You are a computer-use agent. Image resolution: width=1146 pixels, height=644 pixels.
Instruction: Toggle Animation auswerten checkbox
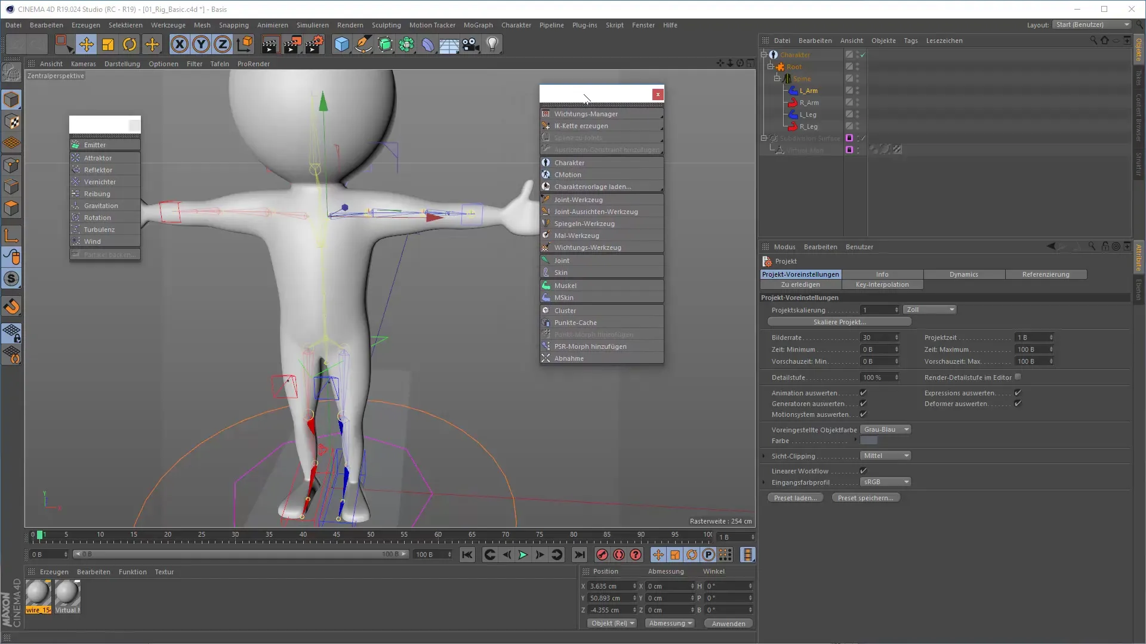pos(863,392)
